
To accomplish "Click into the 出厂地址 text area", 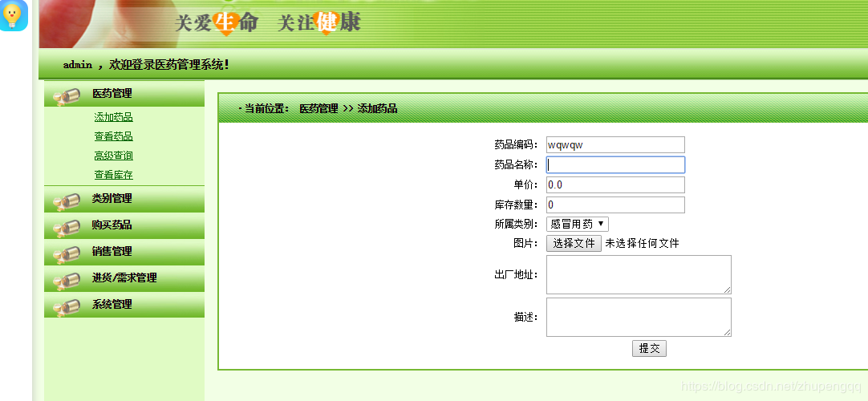I will point(639,275).
